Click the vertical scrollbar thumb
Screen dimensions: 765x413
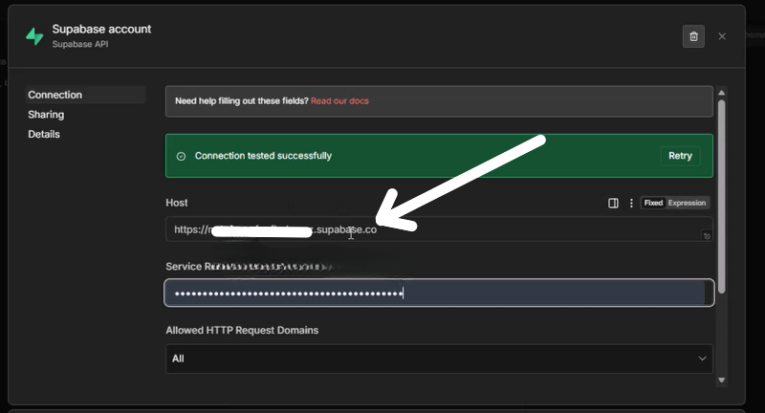722,197
